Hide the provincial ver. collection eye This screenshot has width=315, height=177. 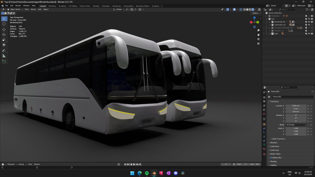click(309, 22)
